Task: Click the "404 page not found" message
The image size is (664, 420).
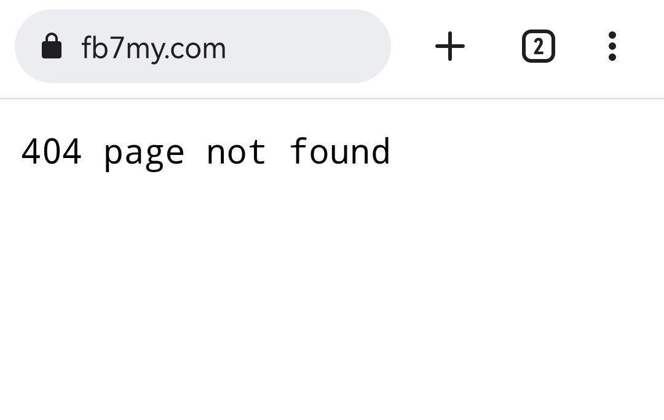Action: pyautogui.click(x=205, y=151)
